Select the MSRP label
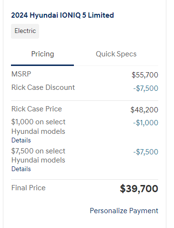Viewport: 174px width, 228px height. [21, 74]
